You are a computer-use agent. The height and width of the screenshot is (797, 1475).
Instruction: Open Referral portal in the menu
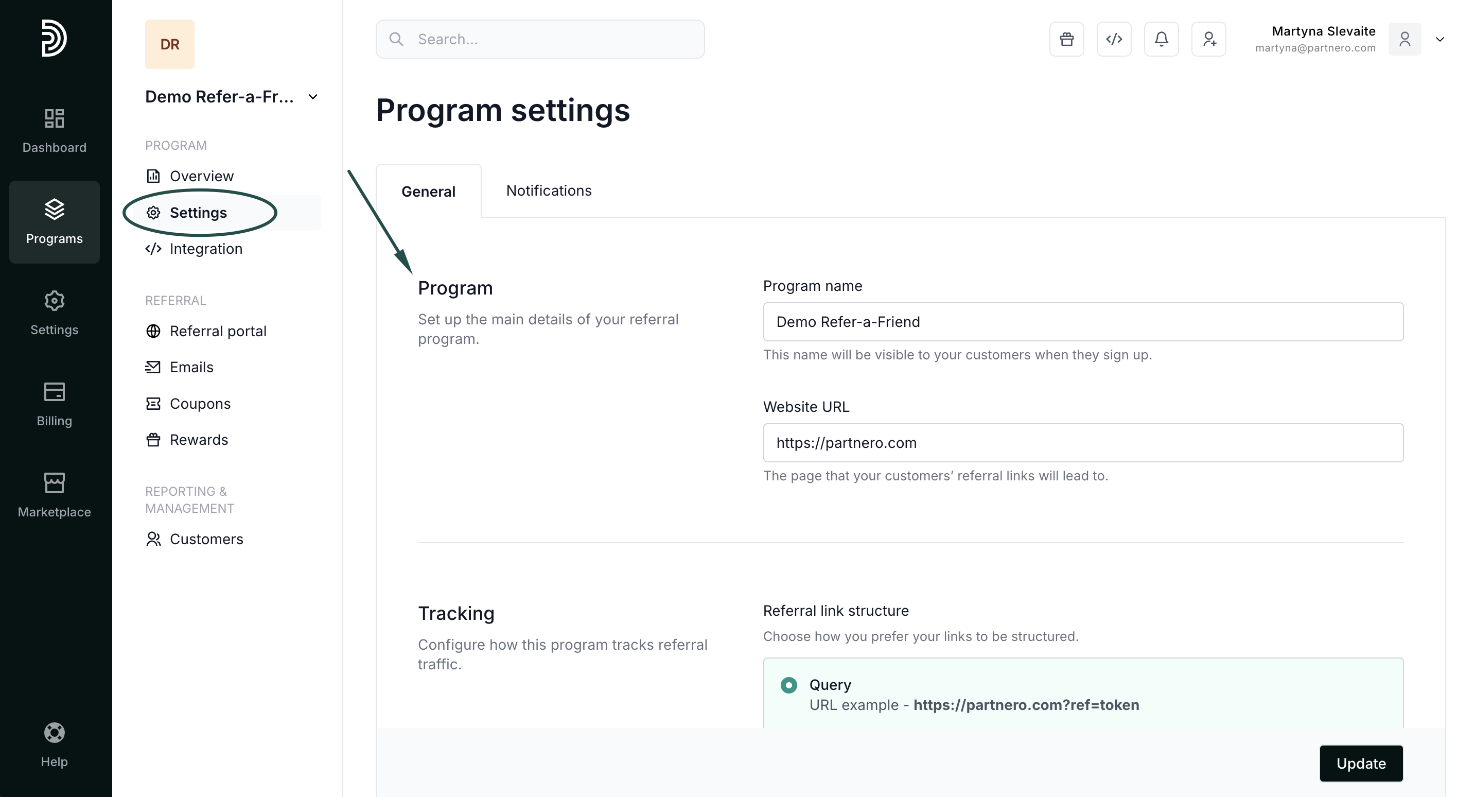coord(218,331)
